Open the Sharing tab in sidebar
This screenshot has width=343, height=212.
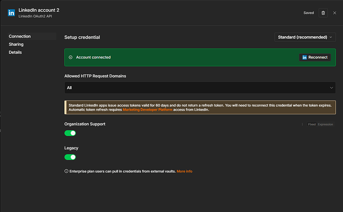[16, 44]
